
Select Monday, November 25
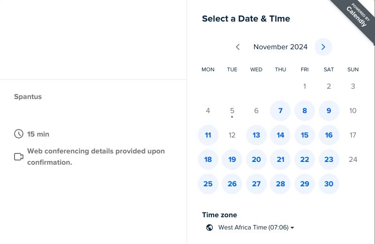coord(208,184)
